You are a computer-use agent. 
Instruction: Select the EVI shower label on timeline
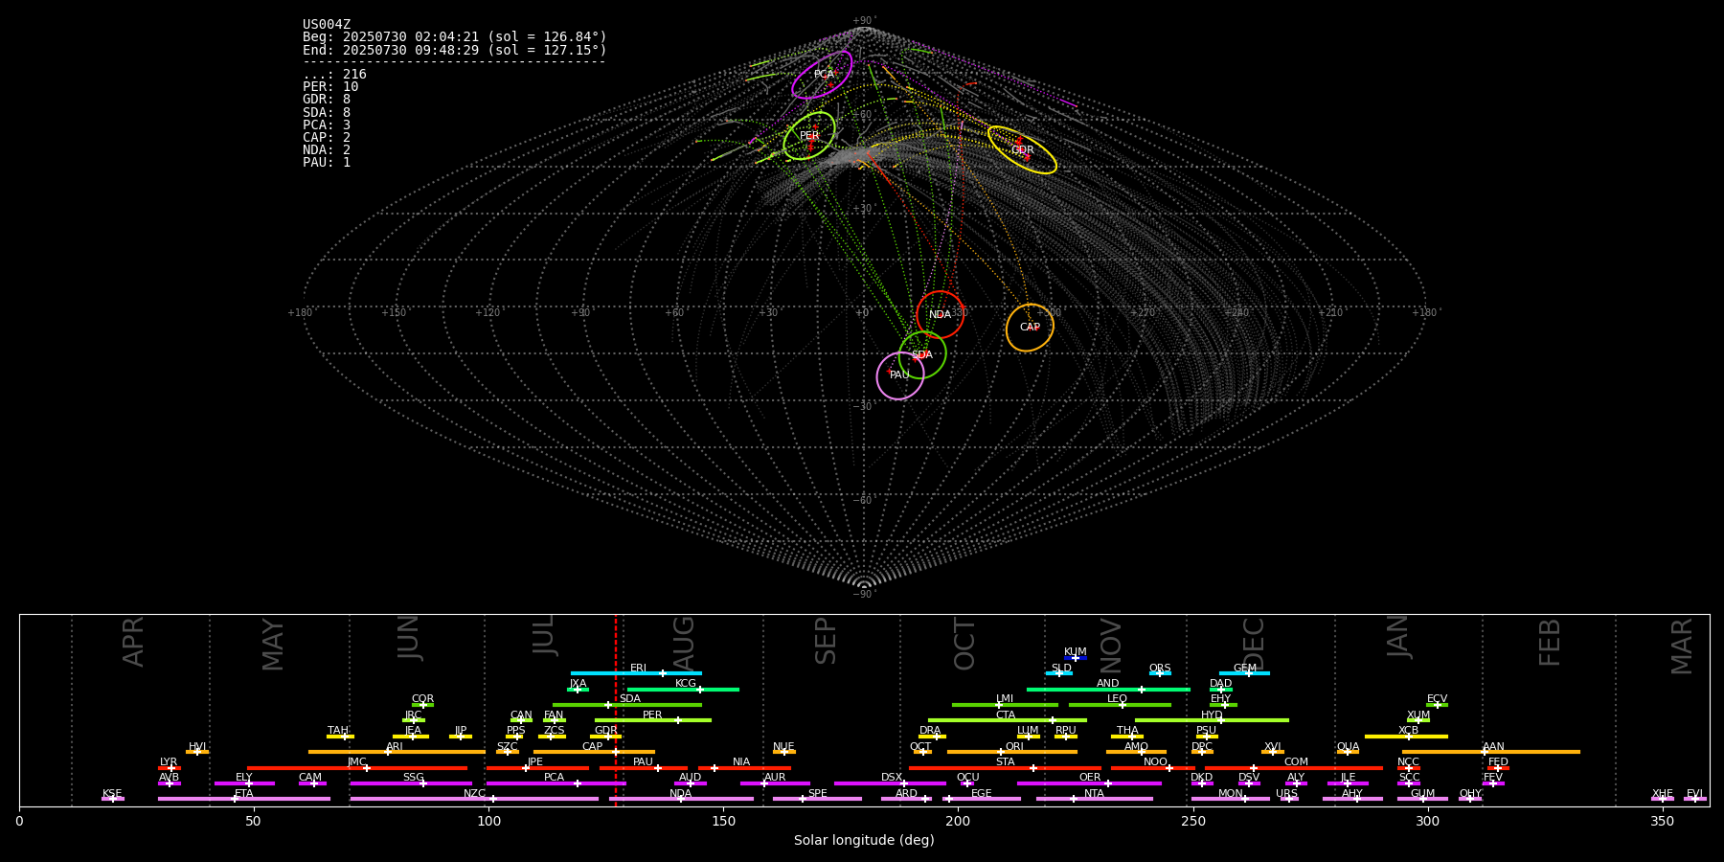(x=1694, y=794)
